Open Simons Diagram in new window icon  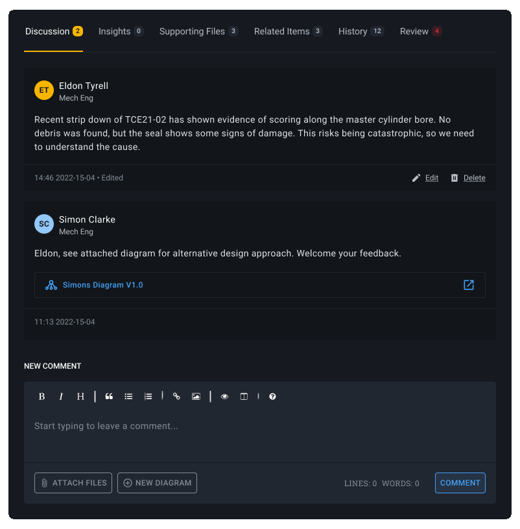coord(469,285)
